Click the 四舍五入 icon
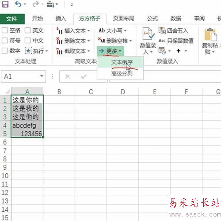The width and height of the screenshot is (221, 221). click(162, 30)
